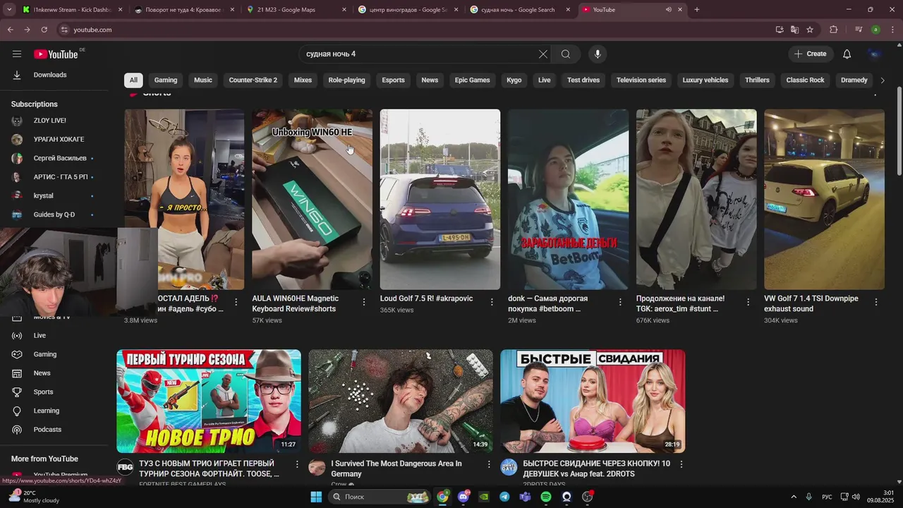Select the Counter-Strike 2 filter chip
This screenshot has height=508, width=903.
[253, 80]
